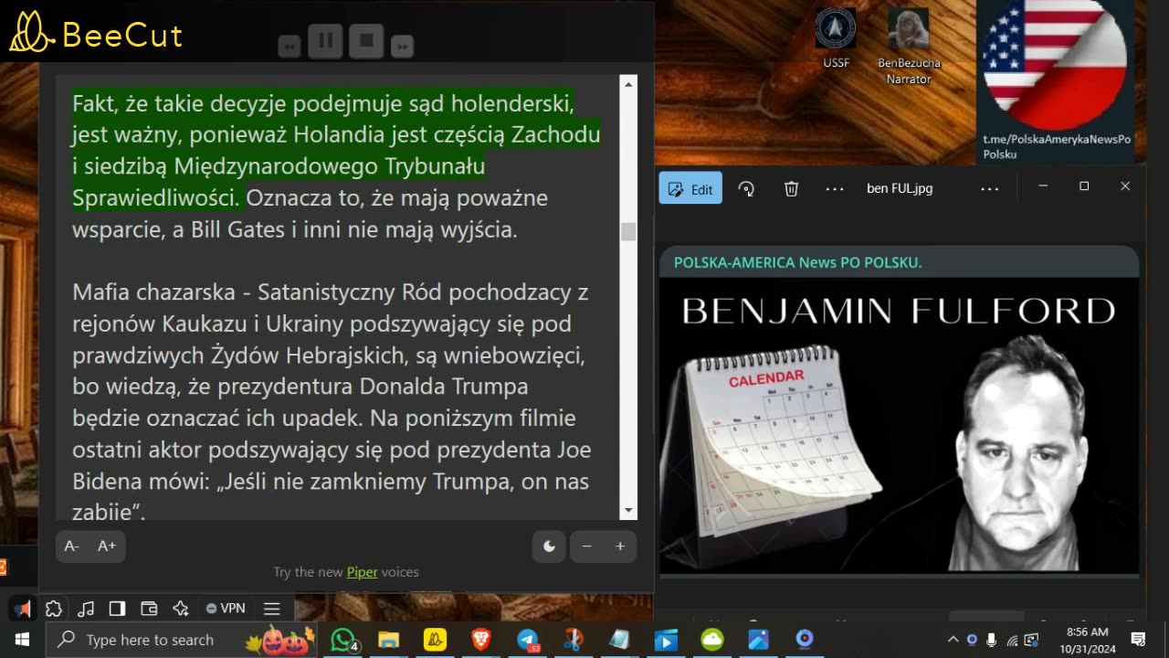Click the recorder icon in system tray
This screenshot has height=658, width=1169.
click(x=972, y=640)
